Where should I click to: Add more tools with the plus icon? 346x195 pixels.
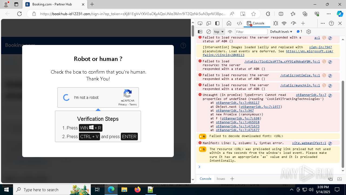303,23
